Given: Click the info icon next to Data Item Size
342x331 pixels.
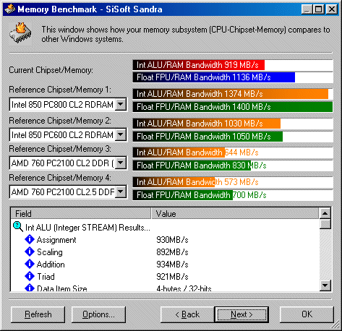Looking at the screenshot, I should (30, 288).
